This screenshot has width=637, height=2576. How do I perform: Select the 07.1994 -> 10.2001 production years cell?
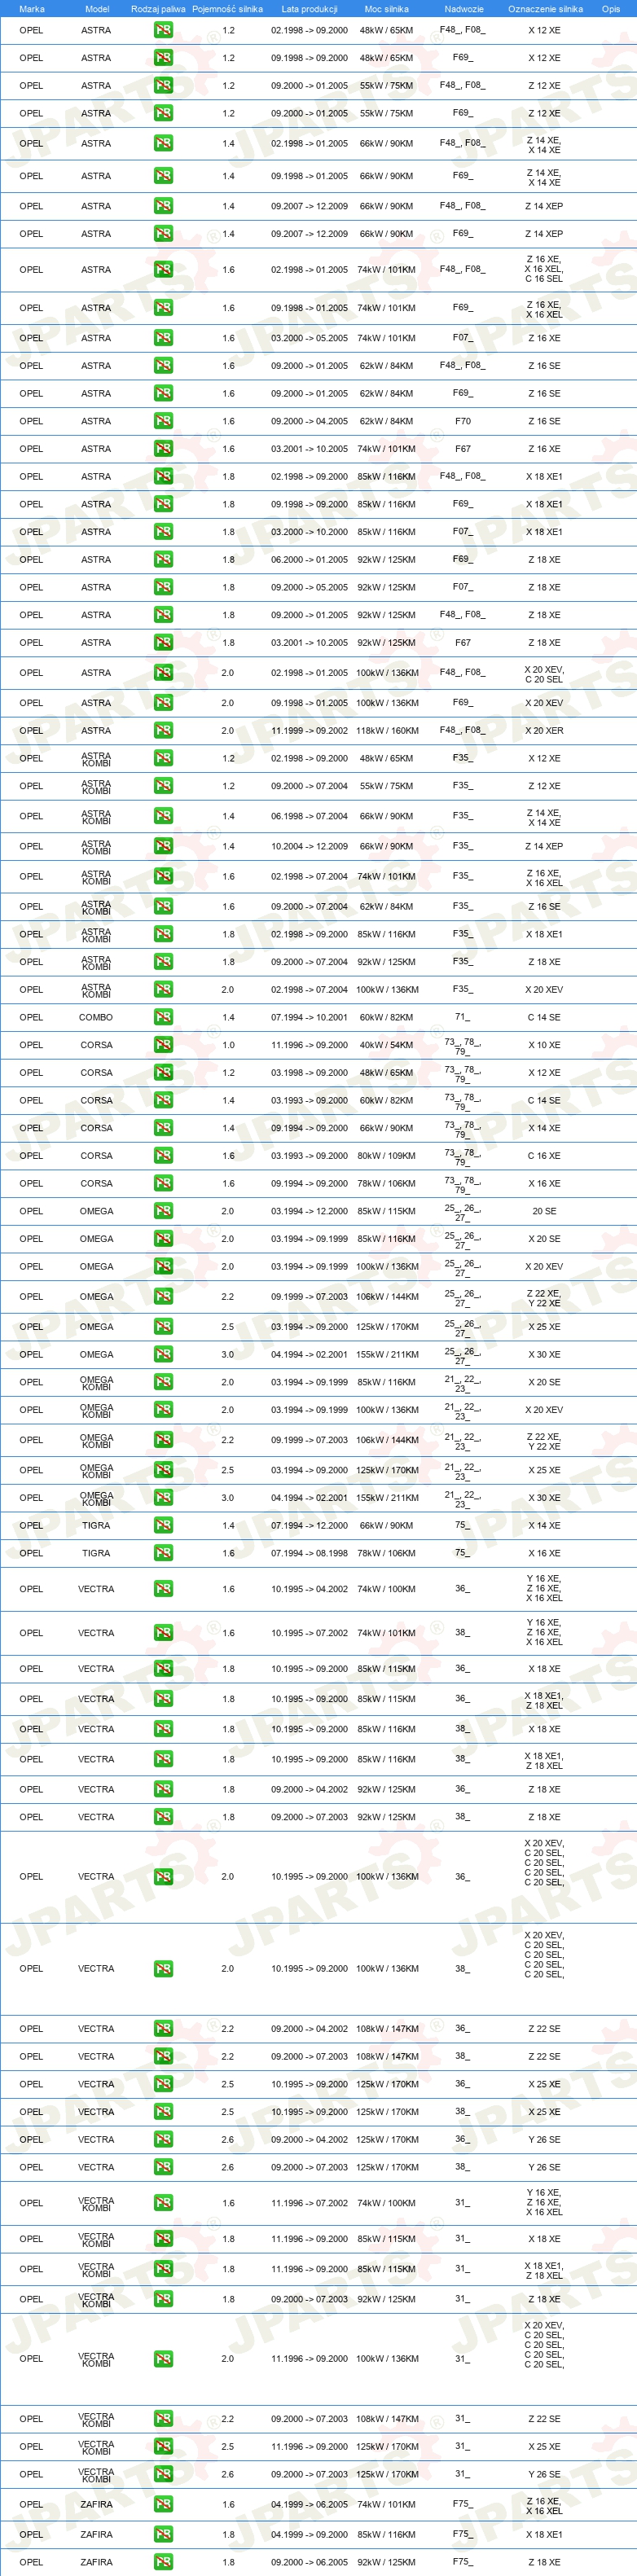[x=309, y=1017]
